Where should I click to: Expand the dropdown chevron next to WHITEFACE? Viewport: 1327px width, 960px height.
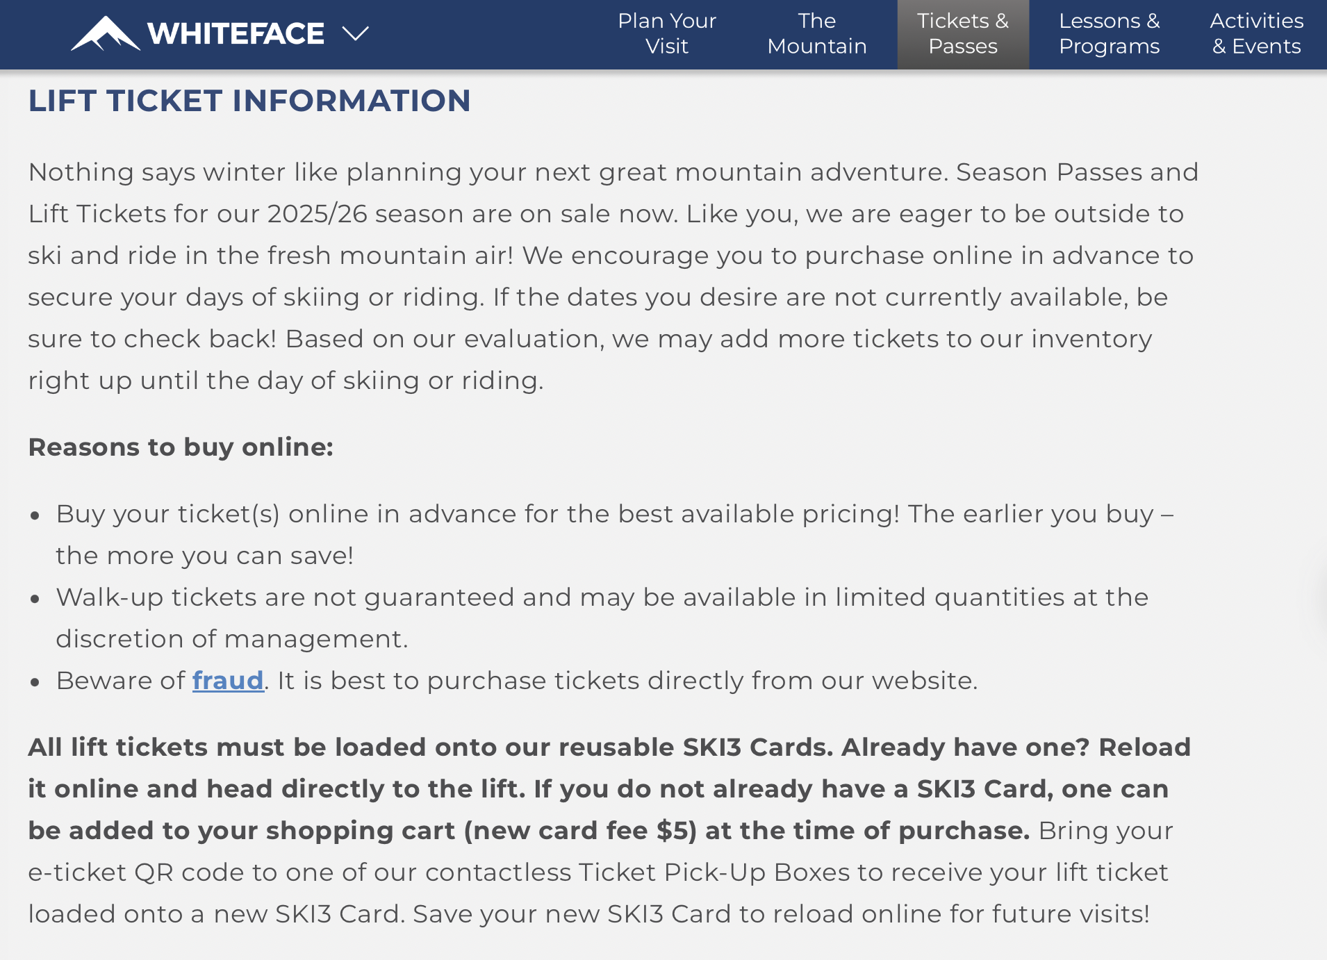[355, 34]
